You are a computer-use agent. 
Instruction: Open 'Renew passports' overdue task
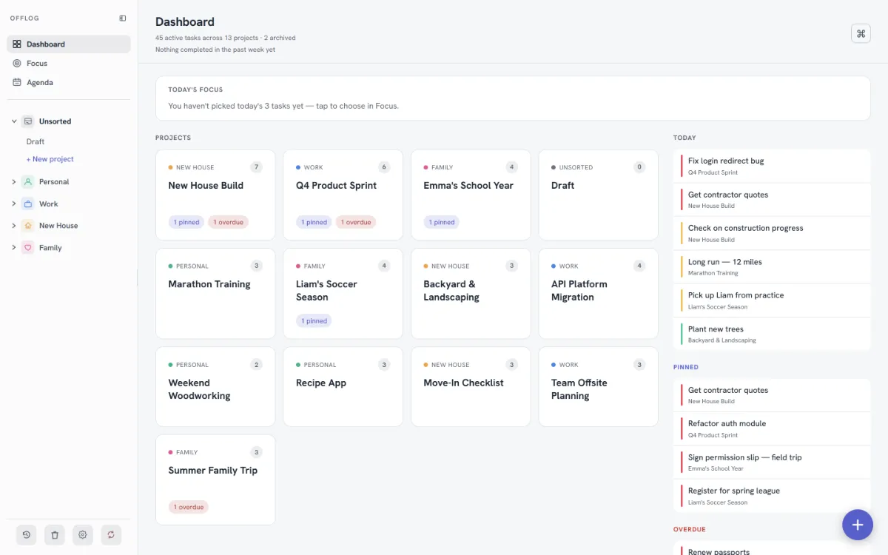(x=772, y=550)
